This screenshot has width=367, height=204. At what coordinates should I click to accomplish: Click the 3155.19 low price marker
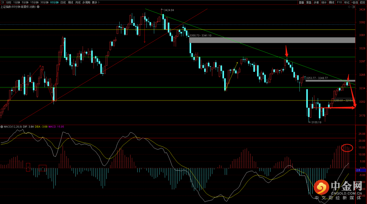click(316, 122)
